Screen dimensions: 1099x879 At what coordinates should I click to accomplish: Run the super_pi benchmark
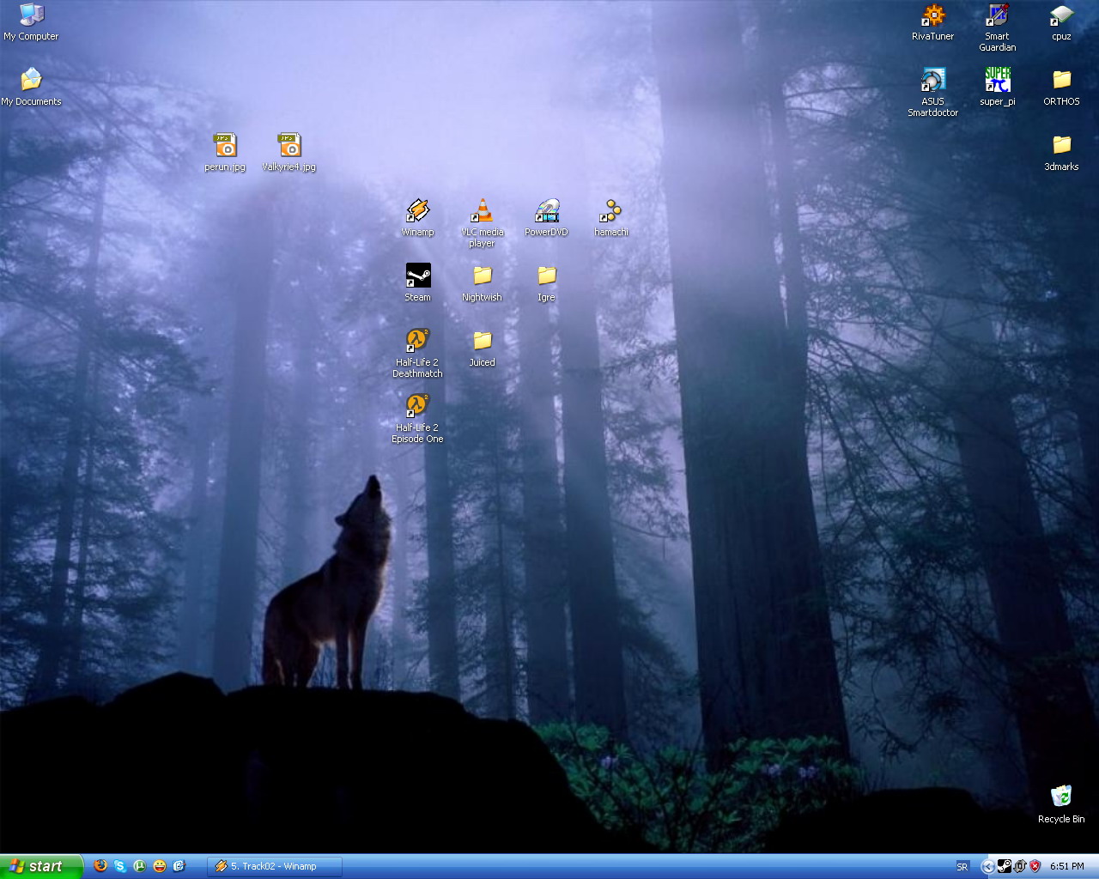(x=996, y=80)
